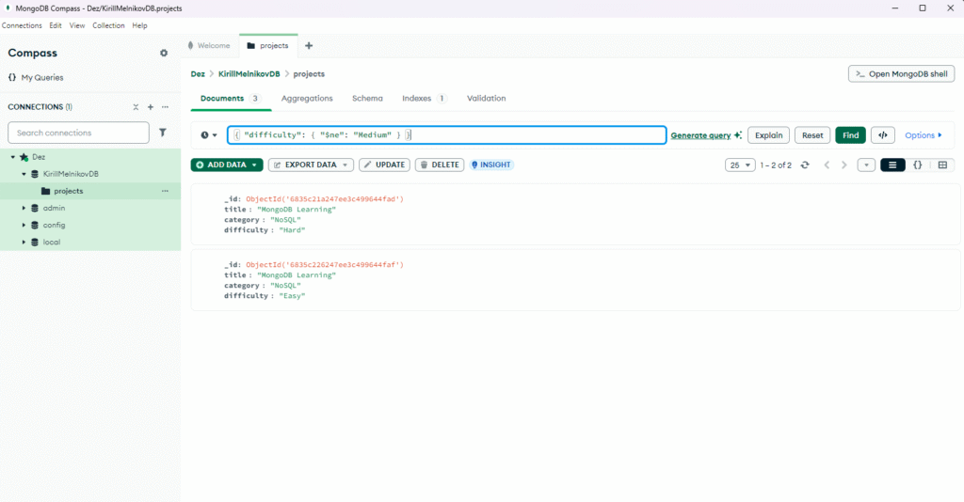964x502 pixels.
Task: Switch to table view of documents
Action: [942, 165]
